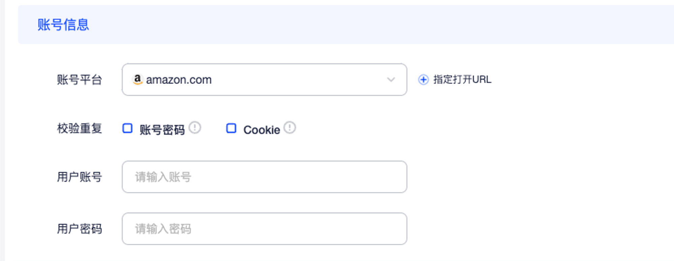The image size is (674, 261).
Task: Click the blue plus-circle icon for adding a URL
Action: tap(423, 80)
